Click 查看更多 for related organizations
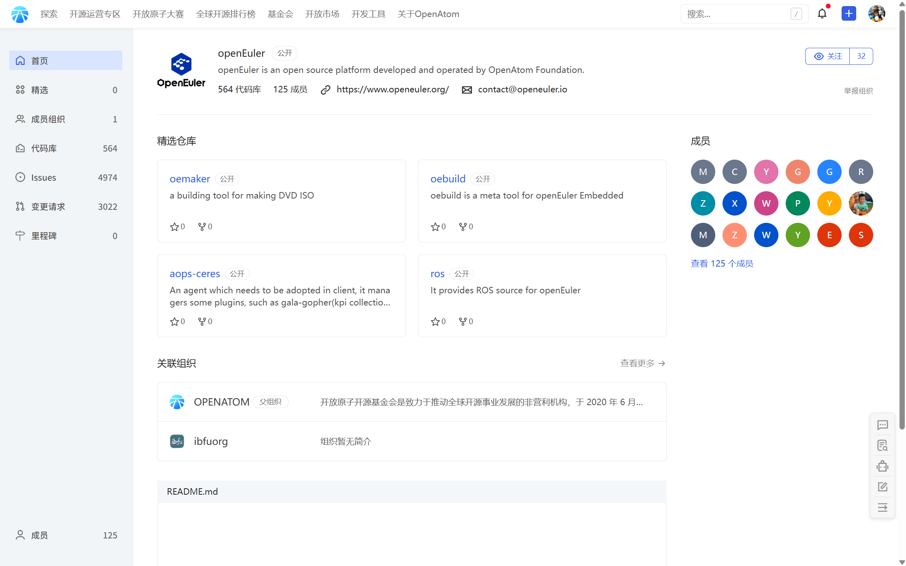Image resolution: width=906 pixels, height=566 pixels. coord(643,363)
